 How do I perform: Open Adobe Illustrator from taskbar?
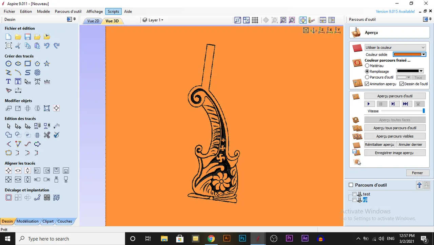226,239
